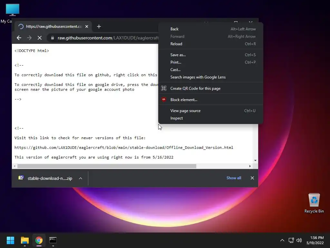The image size is (330, 248).
Task: Open the clock showing 1:56 PM
Action: [x=315, y=240]
